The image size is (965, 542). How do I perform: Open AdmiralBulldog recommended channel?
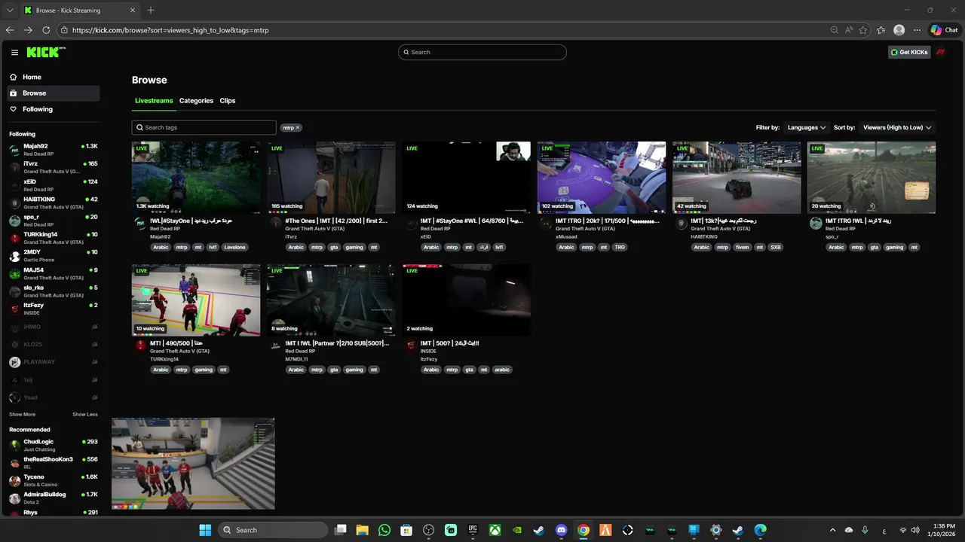(54, 498)
